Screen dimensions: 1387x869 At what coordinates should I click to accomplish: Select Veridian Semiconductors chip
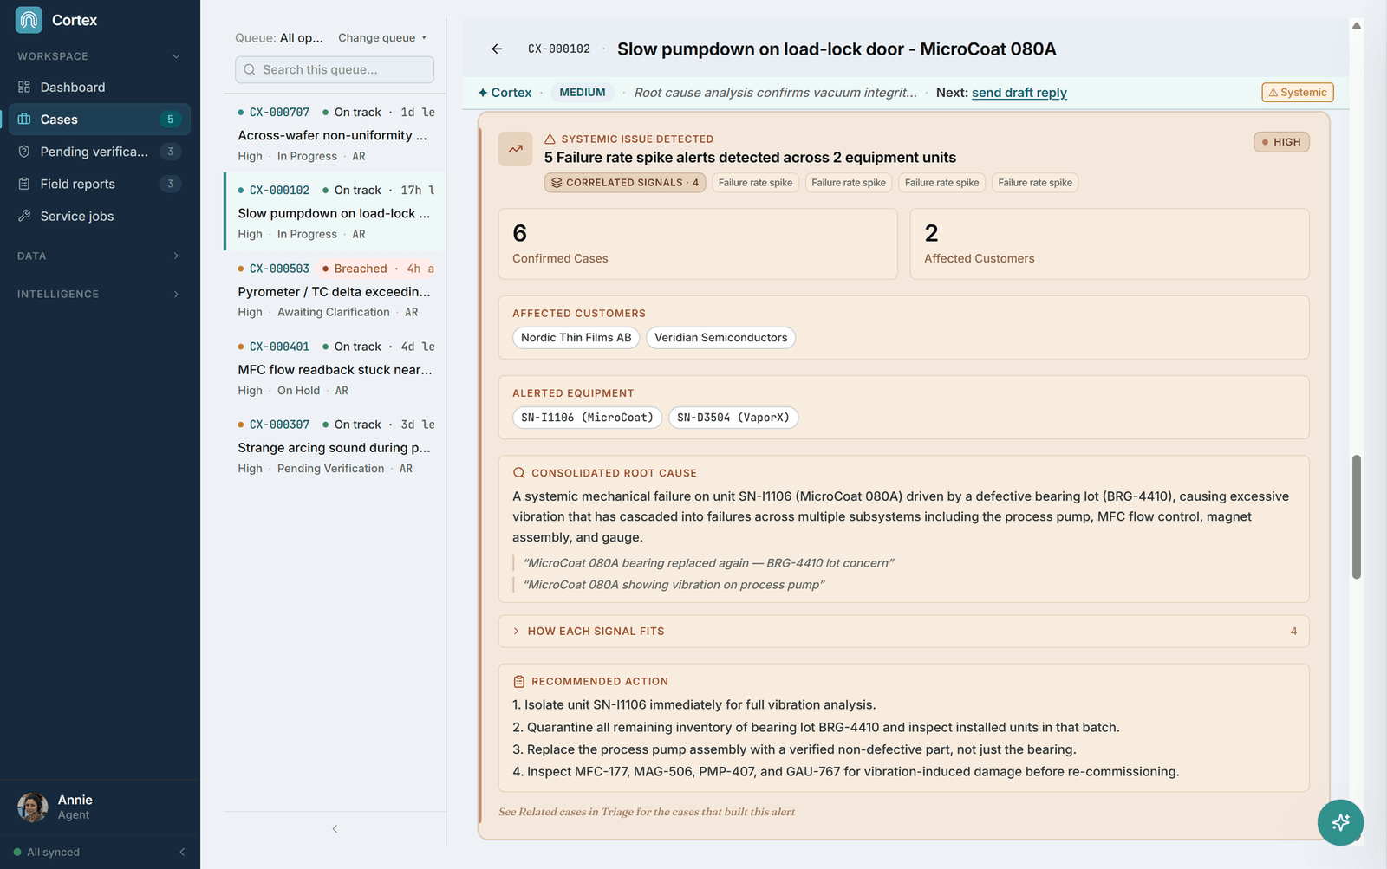coord(721,338)
